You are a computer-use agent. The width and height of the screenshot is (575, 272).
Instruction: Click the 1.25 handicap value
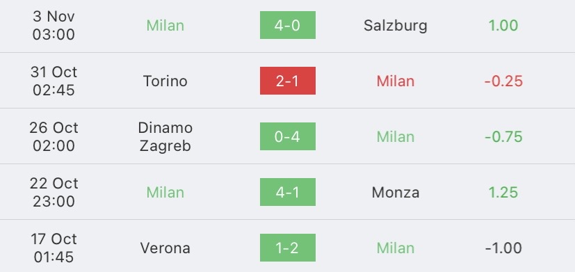click(x=503, y=192)
